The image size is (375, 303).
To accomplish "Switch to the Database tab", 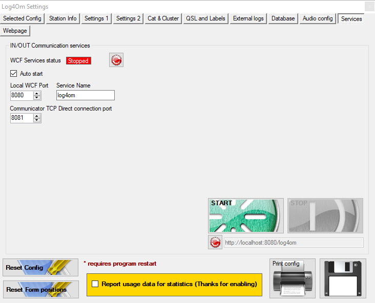I will point(283,18).
